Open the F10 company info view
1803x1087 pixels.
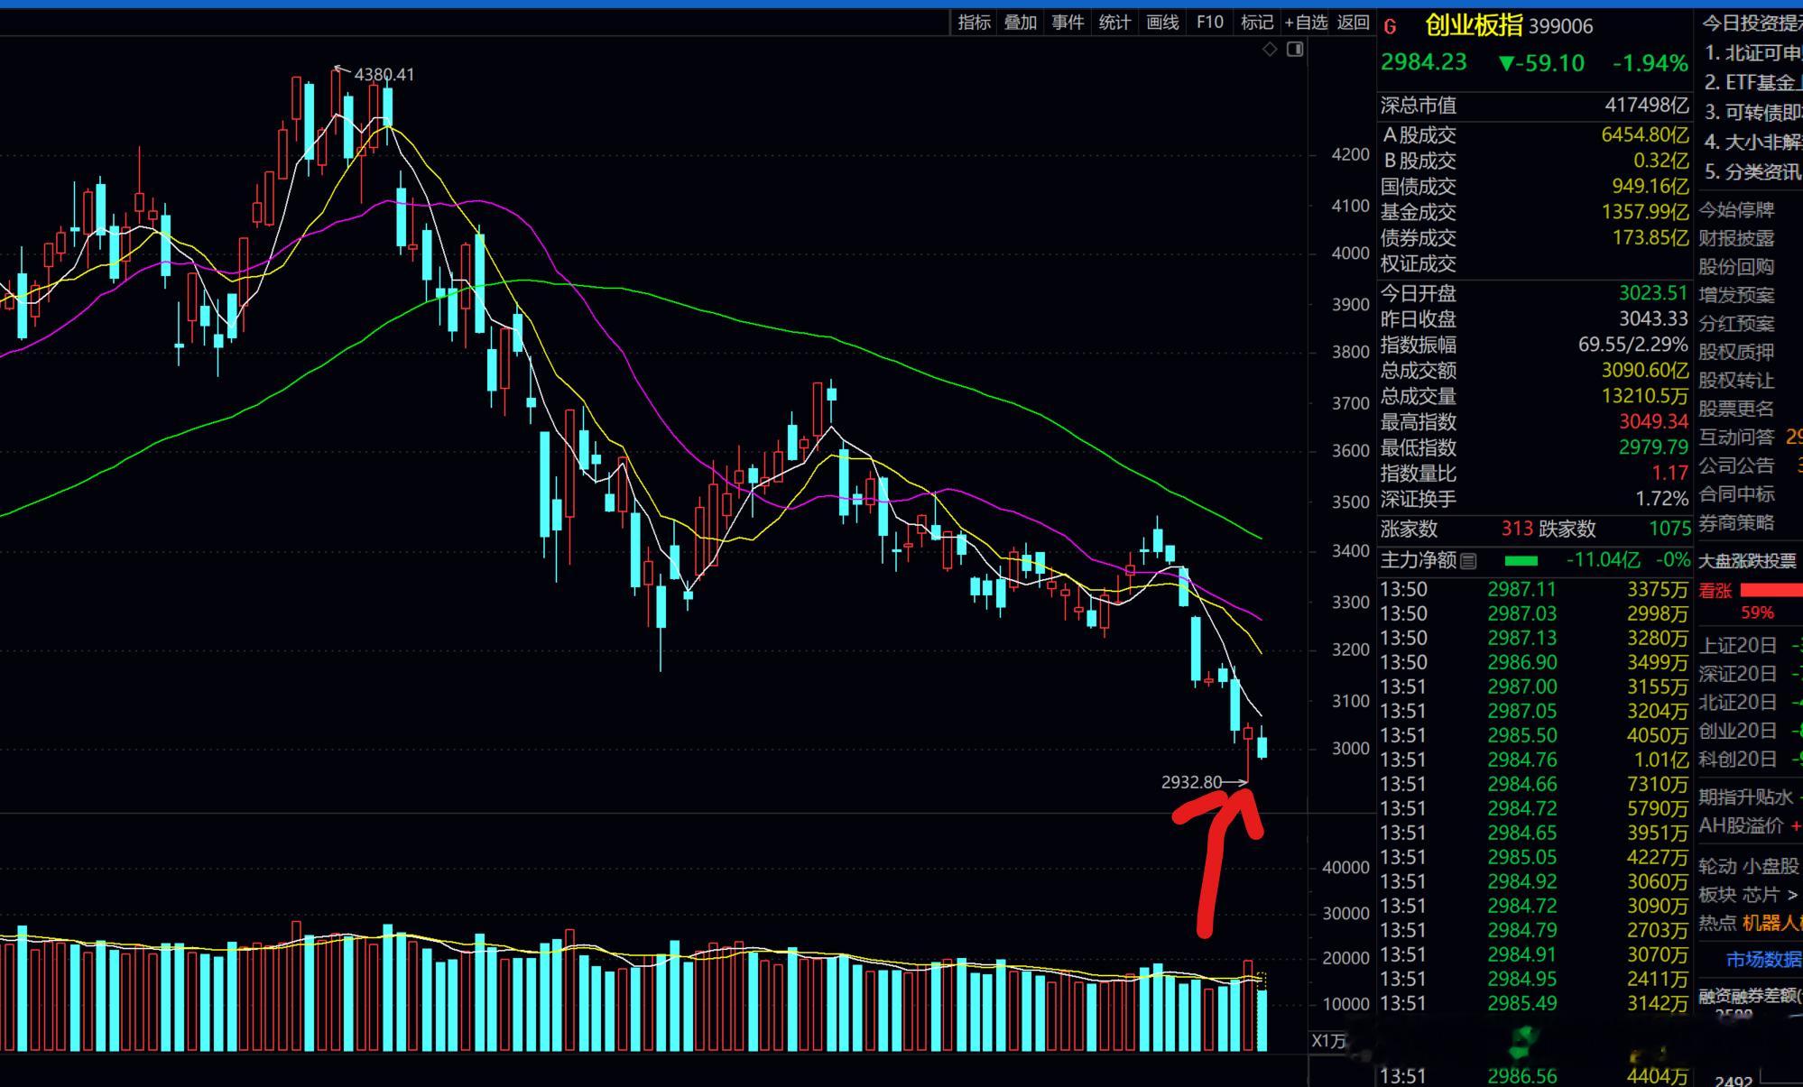1209,23
